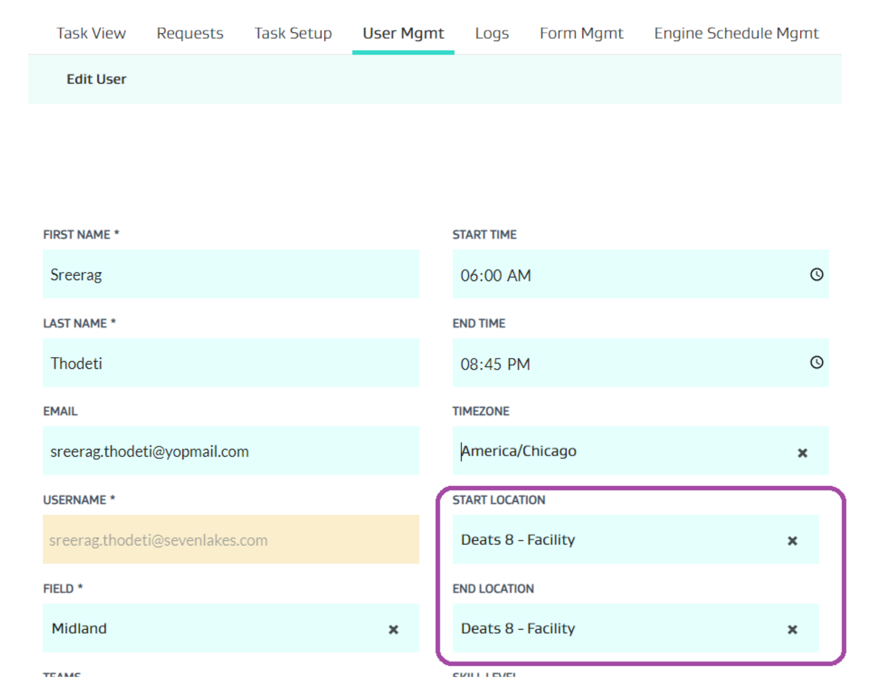Switch to the Task View tab

[x=91, y=33]
